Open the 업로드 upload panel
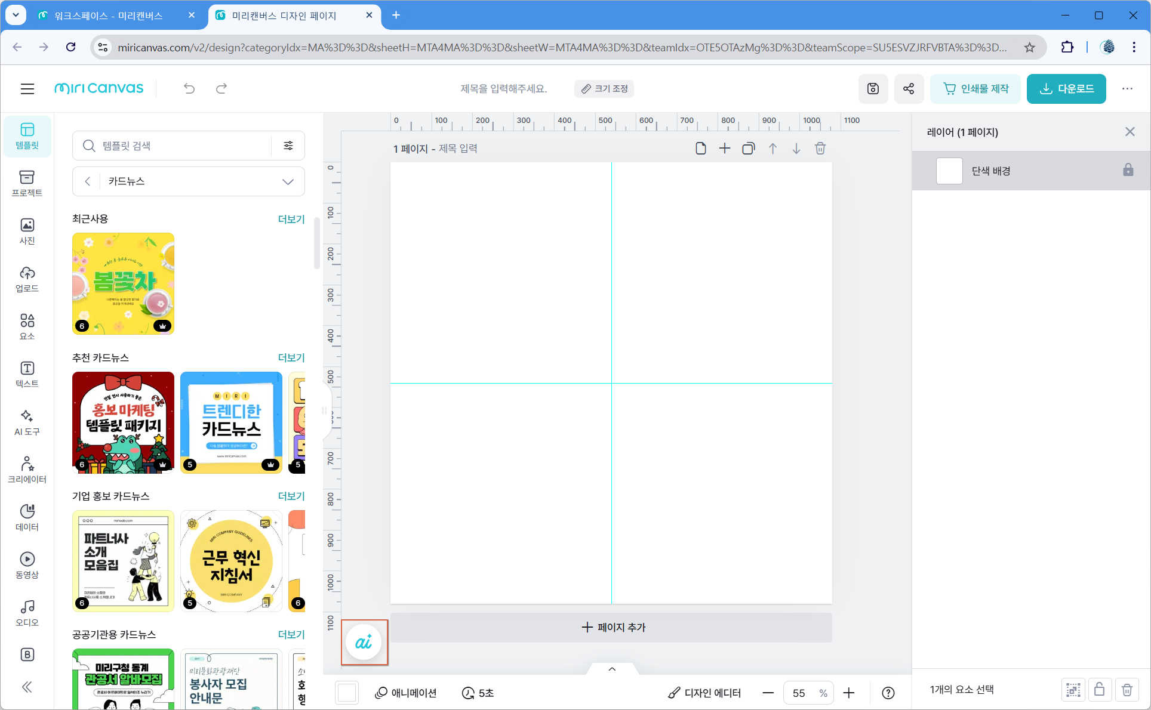Image resolution: width=1151 pixels, height=710 pixels. coord(27,279)
